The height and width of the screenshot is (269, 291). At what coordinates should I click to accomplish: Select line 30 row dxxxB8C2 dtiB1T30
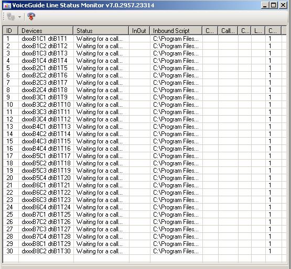coord(145,251)
